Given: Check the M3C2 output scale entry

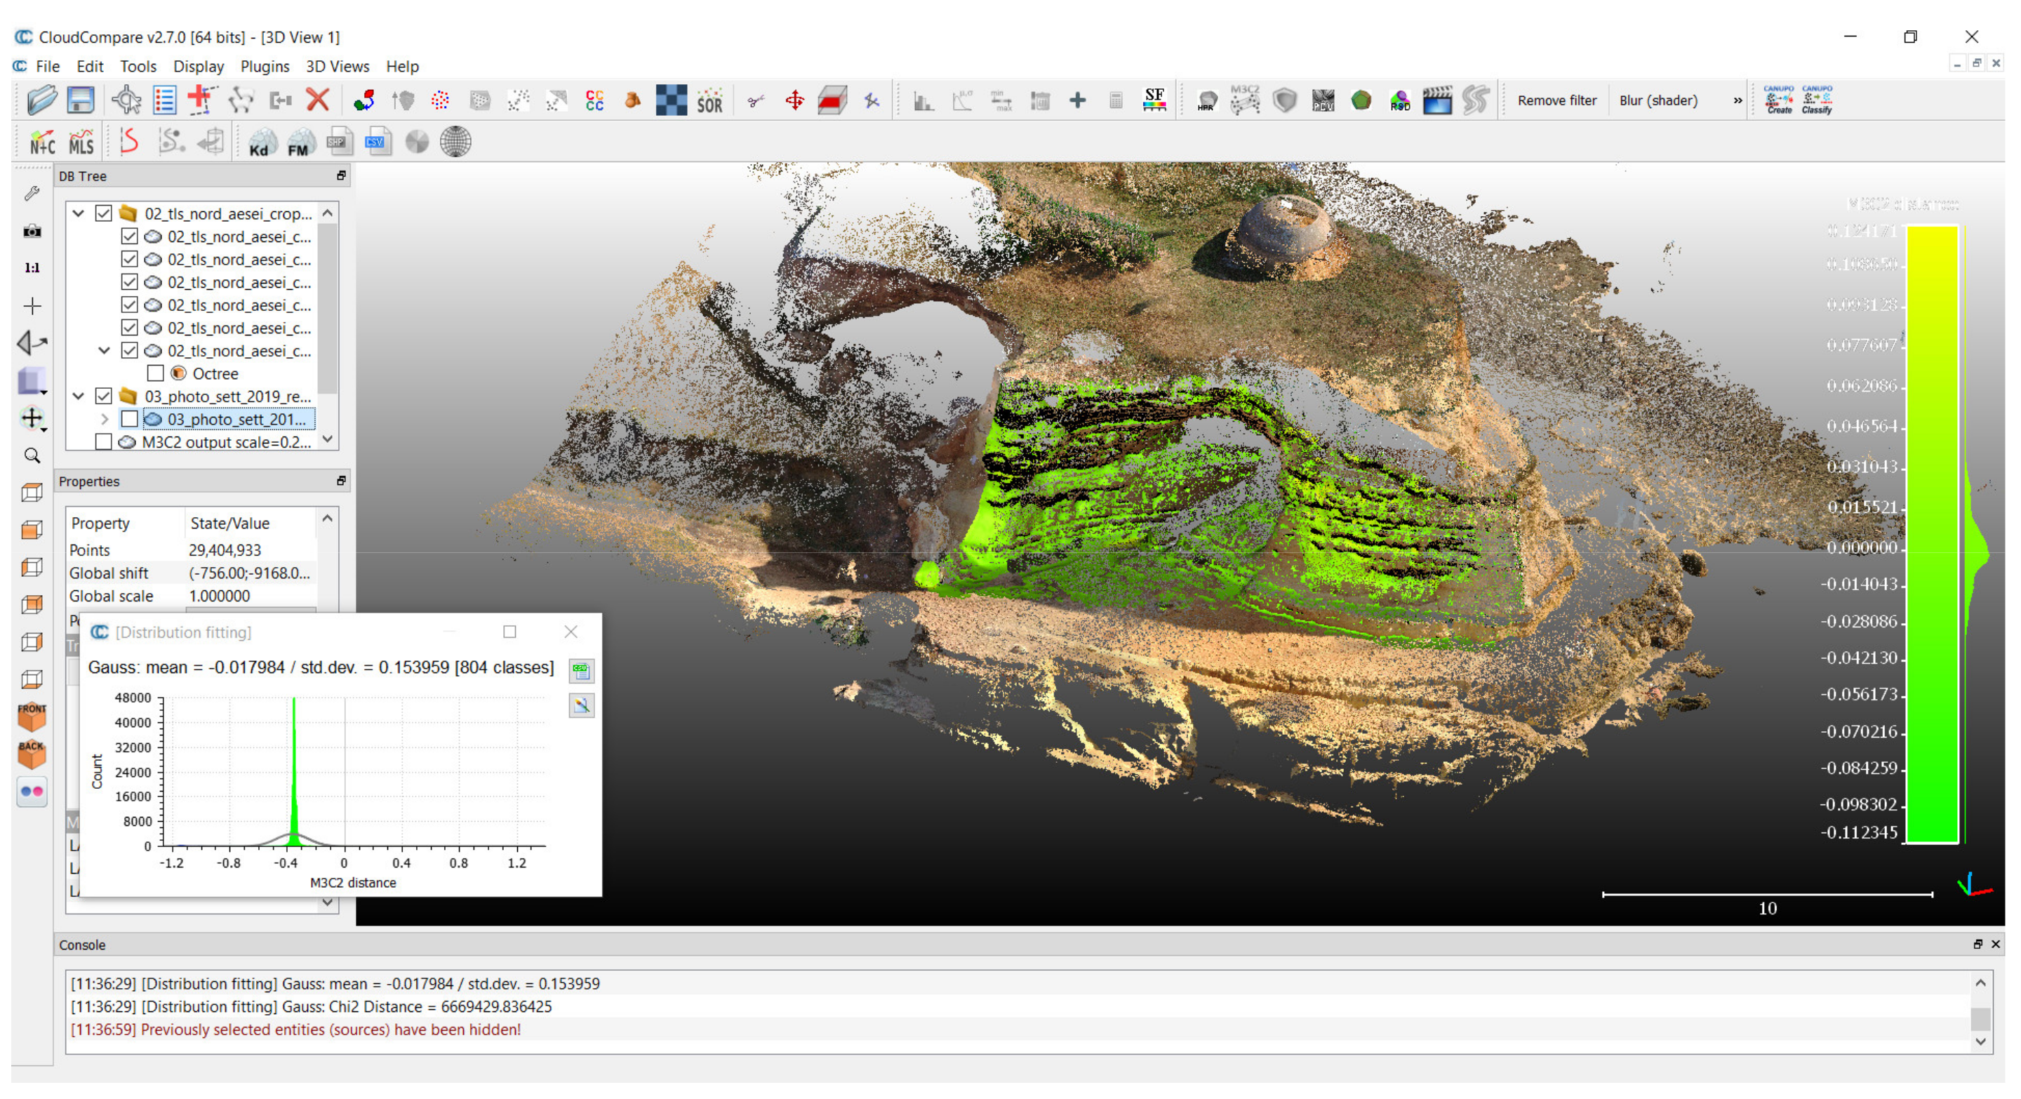Looking at the screenshot, I should click(x=102, y=441).
